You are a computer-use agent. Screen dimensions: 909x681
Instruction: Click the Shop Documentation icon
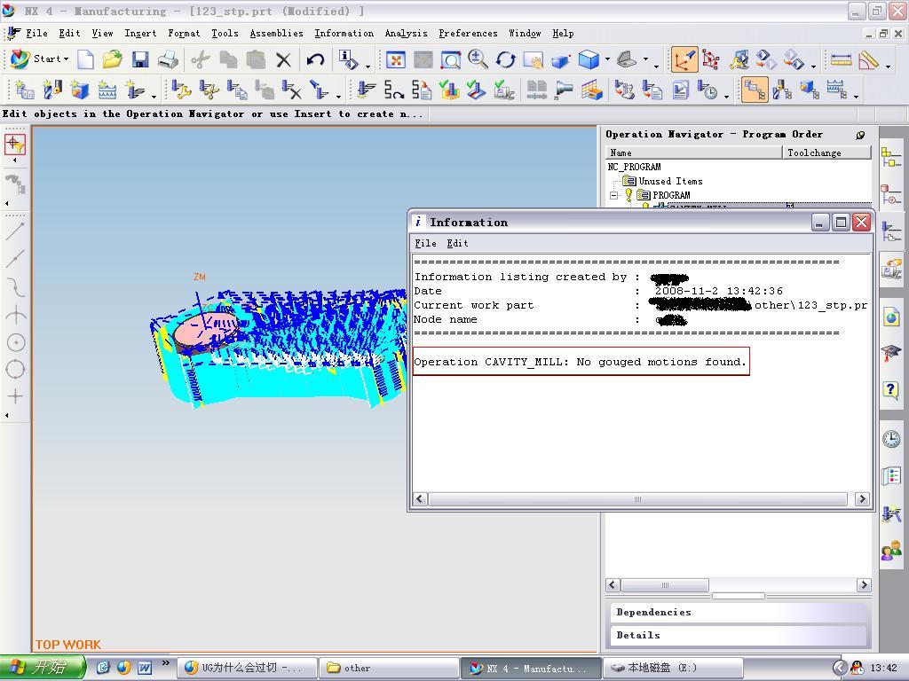click(x=680, y=90)
